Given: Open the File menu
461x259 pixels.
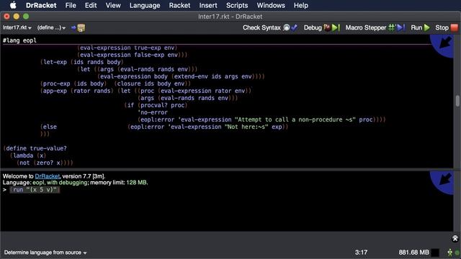Looking at the screenshot, I should click(x=71, y=5).
